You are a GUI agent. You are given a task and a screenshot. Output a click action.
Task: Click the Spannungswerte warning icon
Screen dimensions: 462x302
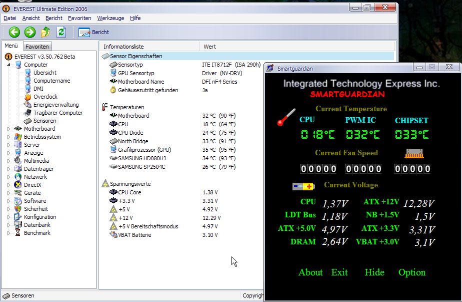pos(105,183)
